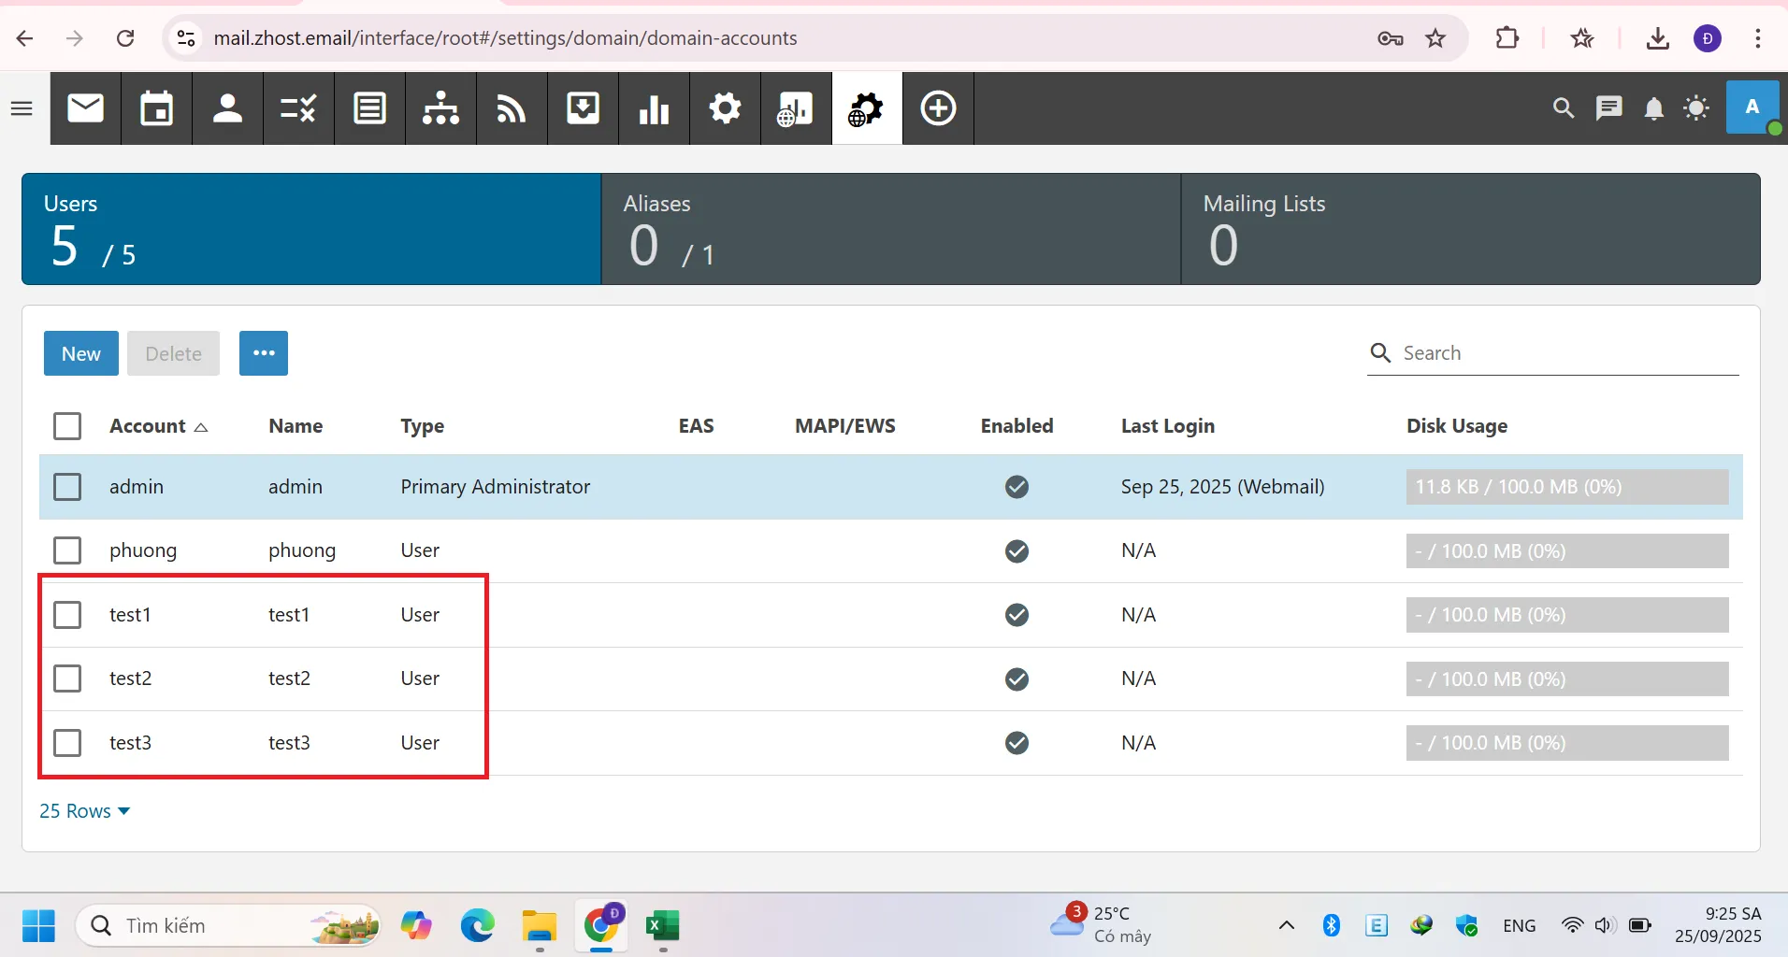Sort by the Account column header
Image resolution: width=1788 pixels, height=957 pixels.
(x=148, y=426)
